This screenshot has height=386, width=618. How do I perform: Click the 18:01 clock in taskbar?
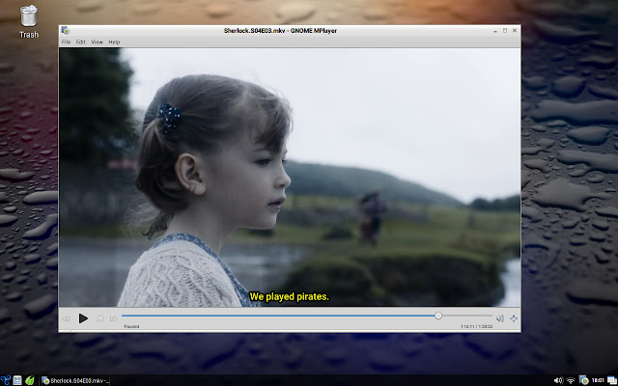click(598, 380)
